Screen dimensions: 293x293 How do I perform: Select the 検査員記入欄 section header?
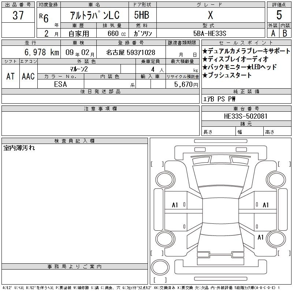click(x=75, y=141)
